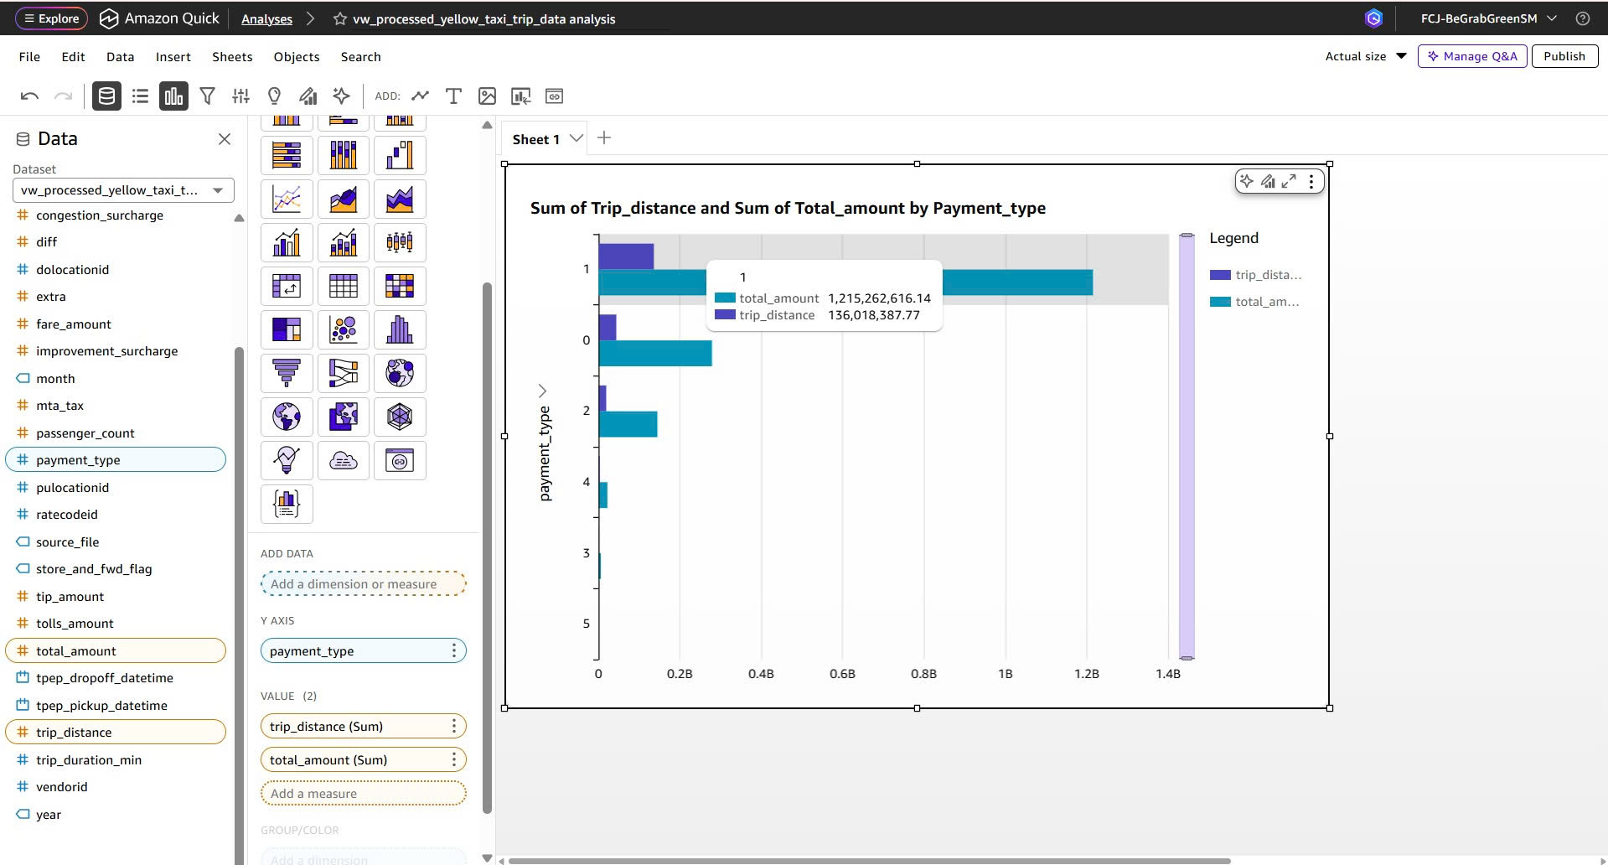Toggle the star favorite for analysis
This screenshot has height=865, width=1608.
(x=339, y=18)
